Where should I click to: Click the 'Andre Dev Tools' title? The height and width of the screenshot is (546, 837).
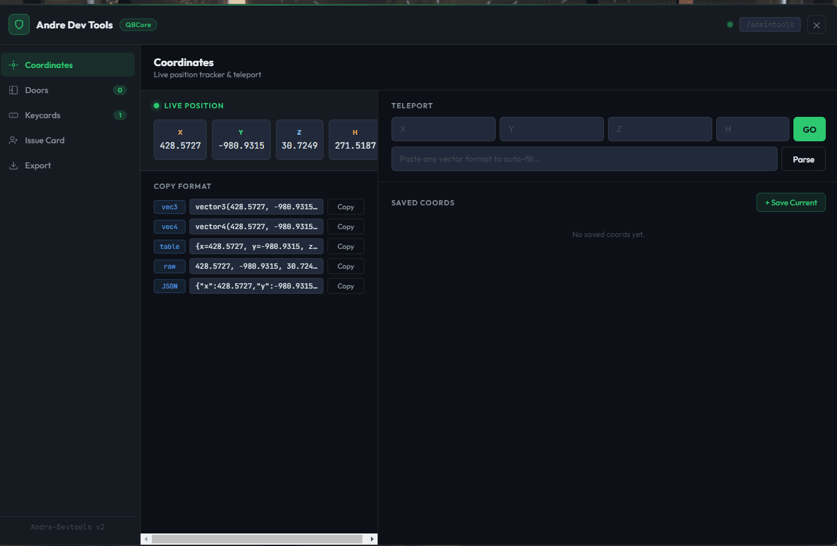[75, 25]
